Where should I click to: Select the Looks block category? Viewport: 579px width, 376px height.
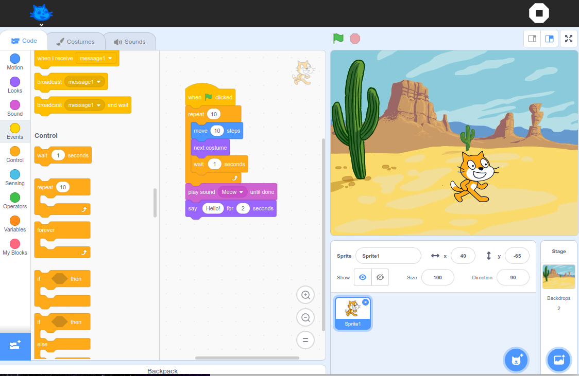(x=15, y=85)
